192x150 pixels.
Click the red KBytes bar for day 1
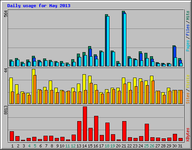(x=12, y=136)
